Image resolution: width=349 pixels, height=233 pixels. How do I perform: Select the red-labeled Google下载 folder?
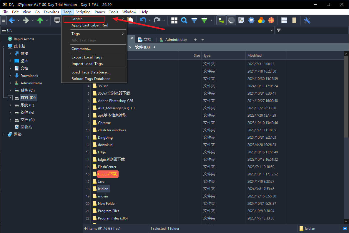[107, 174]
